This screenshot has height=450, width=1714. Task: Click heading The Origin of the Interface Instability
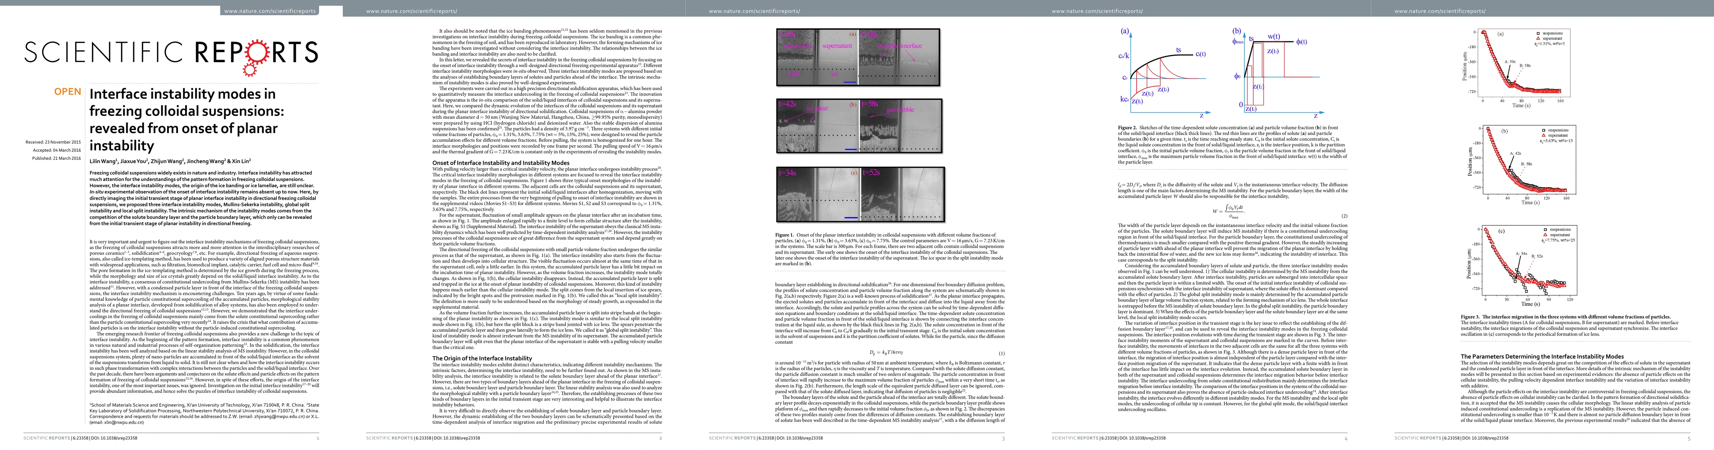482,358
